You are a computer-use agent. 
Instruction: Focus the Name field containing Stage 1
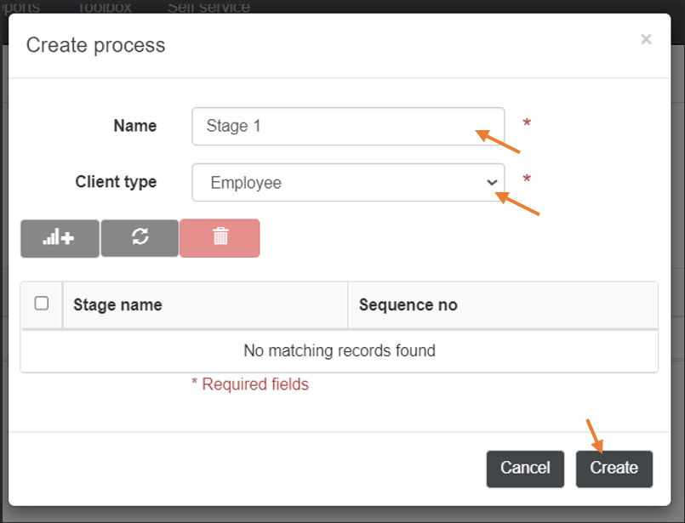pos(347,125)
